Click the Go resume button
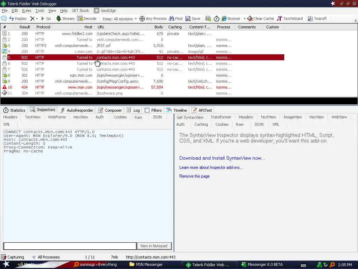This screenshot has width=358, height=269. tap(46, 19)
